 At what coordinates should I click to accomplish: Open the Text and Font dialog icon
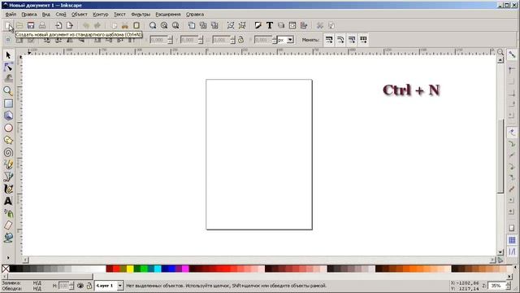click(x=270, y=25)
